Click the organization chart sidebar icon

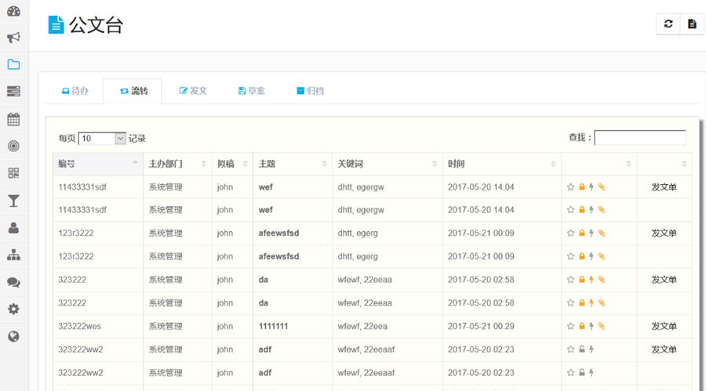click(13, 255)
